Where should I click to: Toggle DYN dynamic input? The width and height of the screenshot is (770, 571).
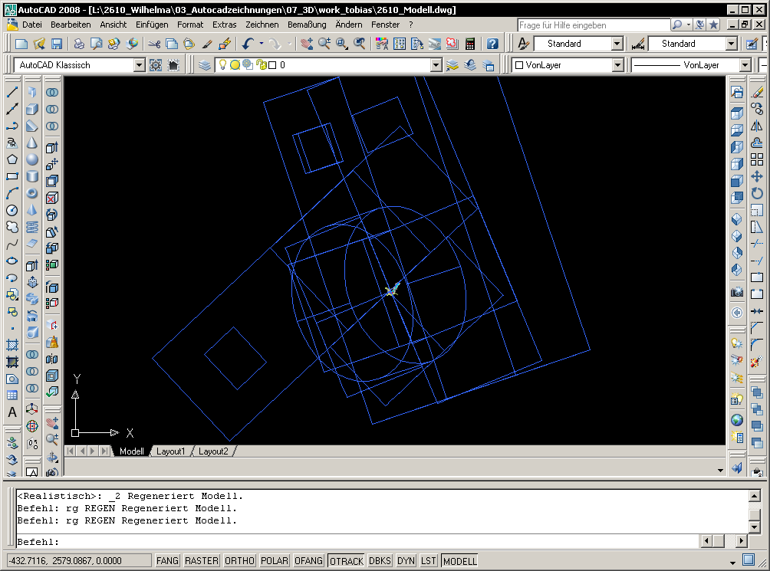(x=406, y=561)
